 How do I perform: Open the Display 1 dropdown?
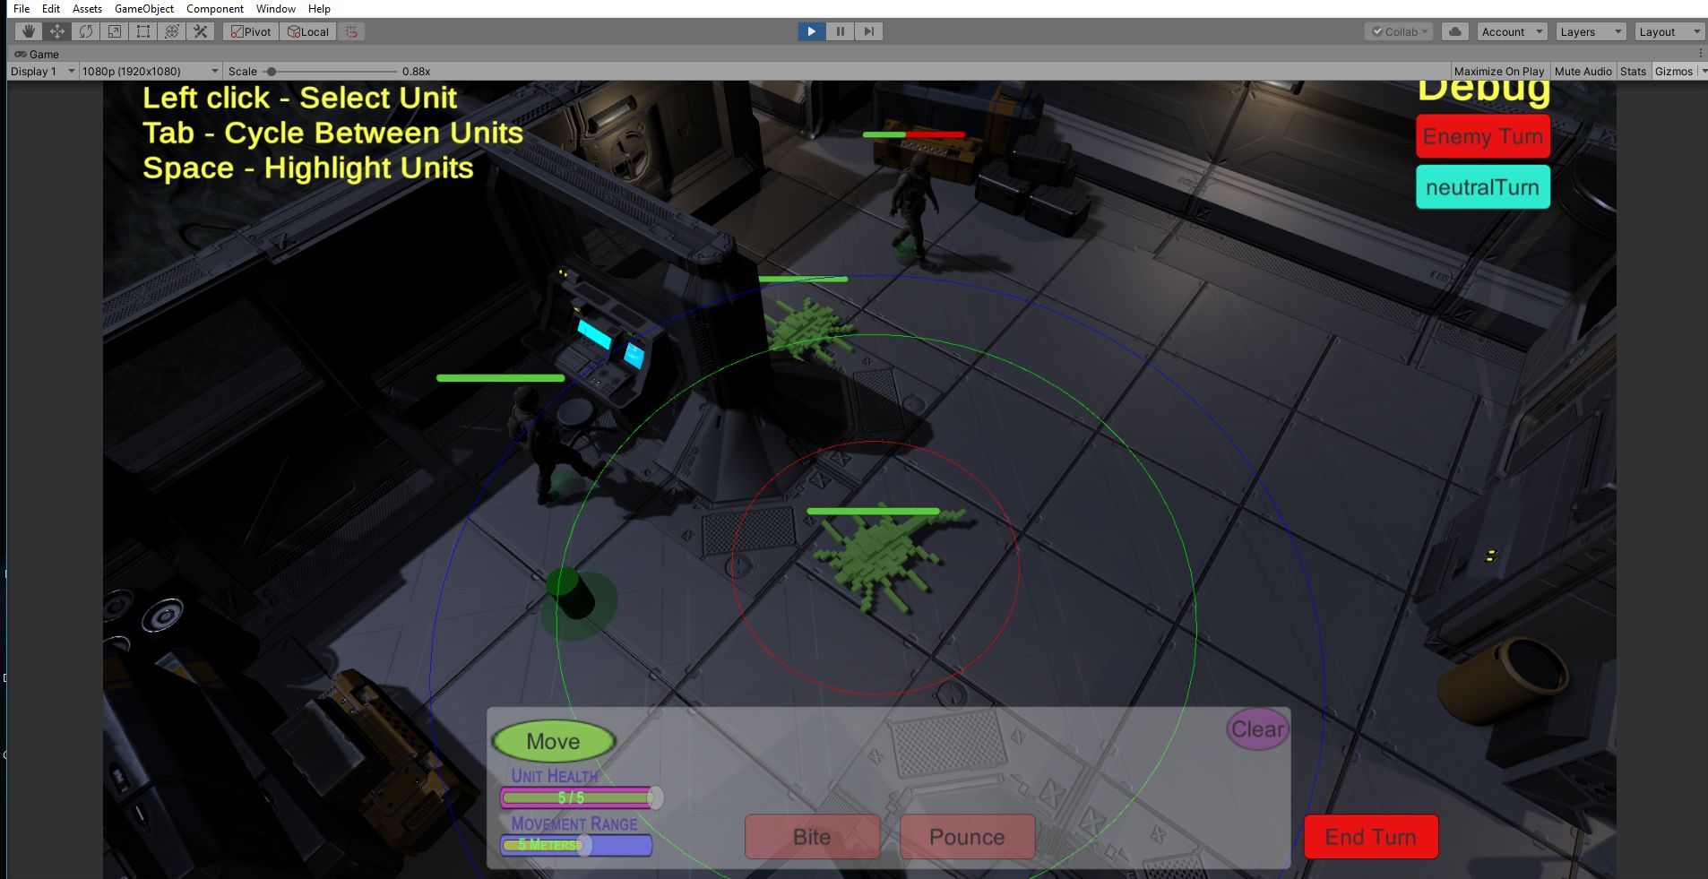(42, 72)
